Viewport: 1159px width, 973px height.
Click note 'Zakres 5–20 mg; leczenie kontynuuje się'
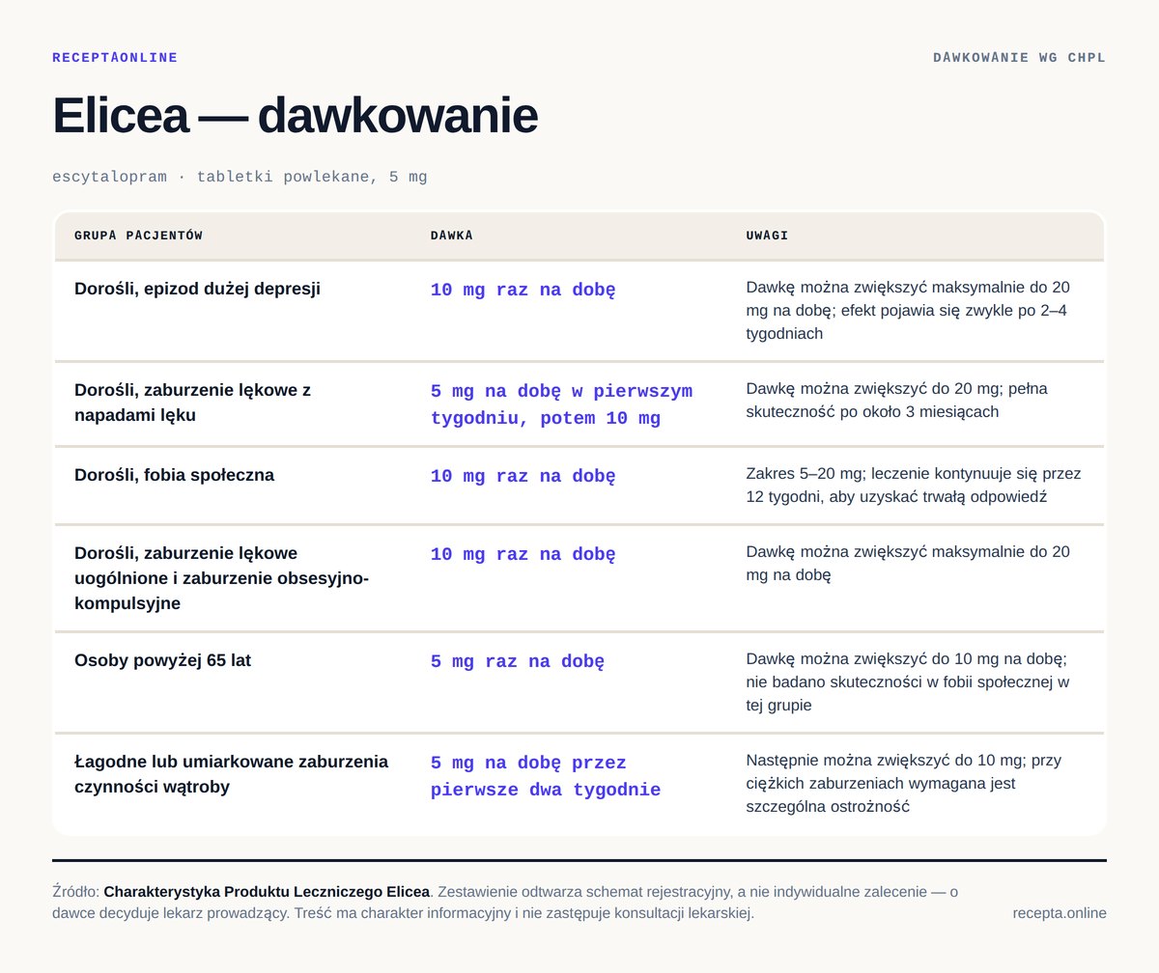click(x=891, y=473)
